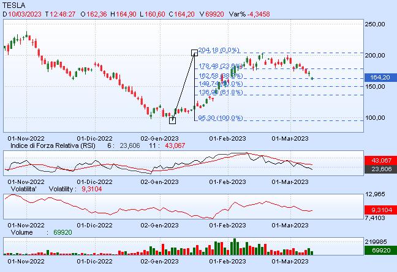Click the Volatilita' panel title

click(x=23, y=189)
